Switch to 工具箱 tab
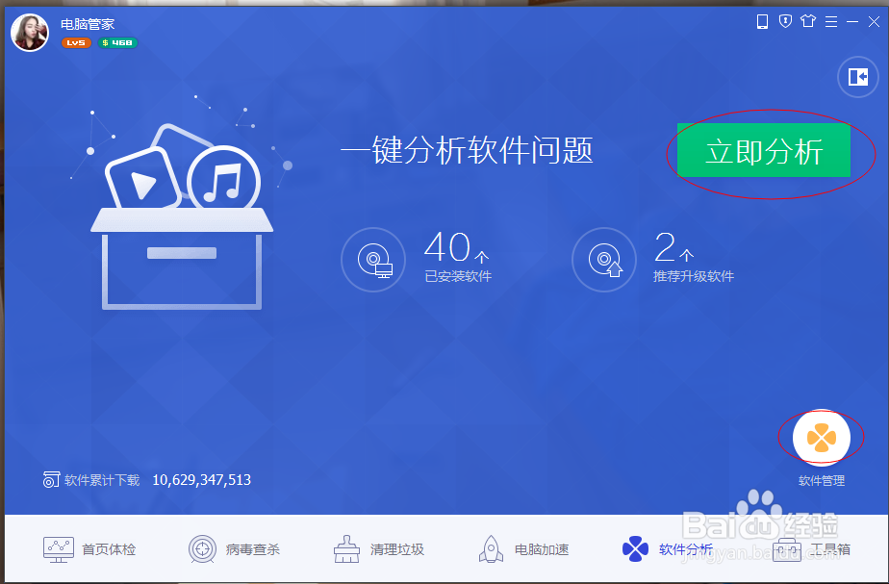 pyautogui.click(x=811, y=549)
